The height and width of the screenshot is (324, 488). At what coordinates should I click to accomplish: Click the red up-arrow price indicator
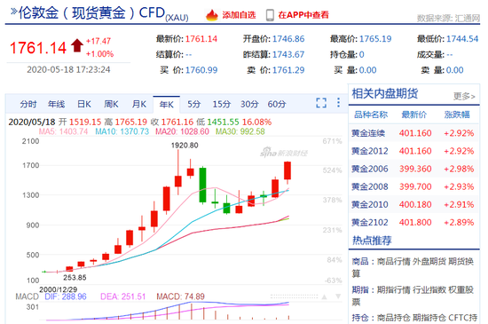coord(77,46)
